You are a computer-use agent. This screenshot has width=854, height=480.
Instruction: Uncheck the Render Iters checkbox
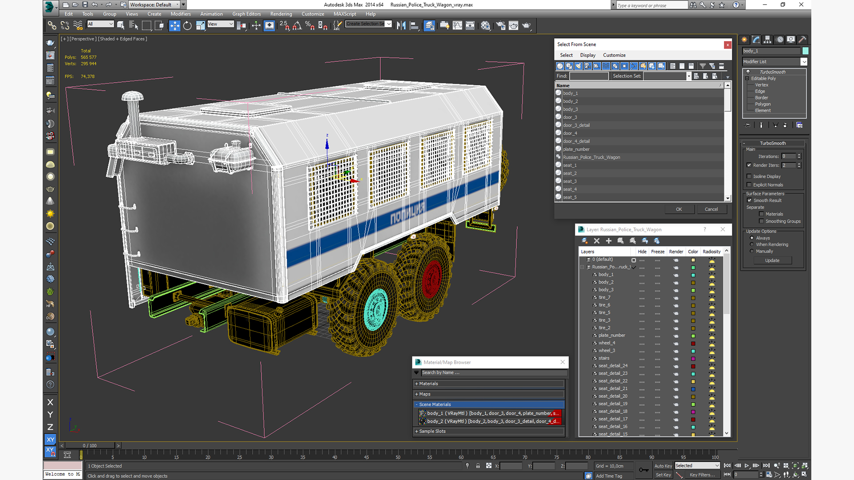pos(749,165)
